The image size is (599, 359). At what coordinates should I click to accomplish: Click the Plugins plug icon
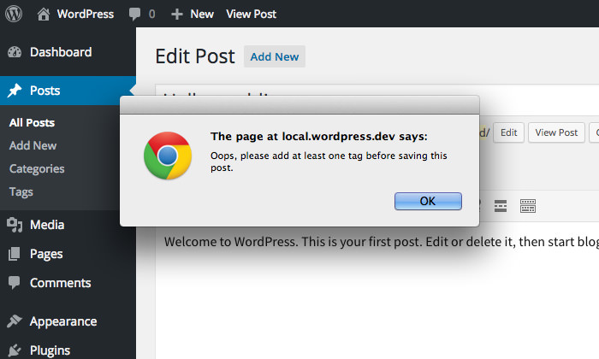pos(15,350)
